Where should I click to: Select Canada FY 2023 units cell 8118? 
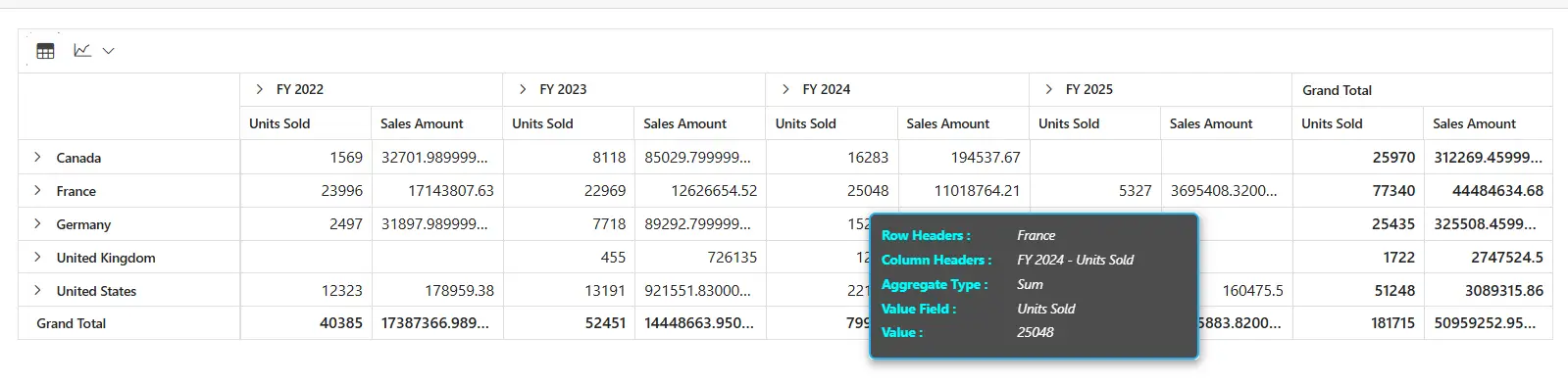[569, 157]
